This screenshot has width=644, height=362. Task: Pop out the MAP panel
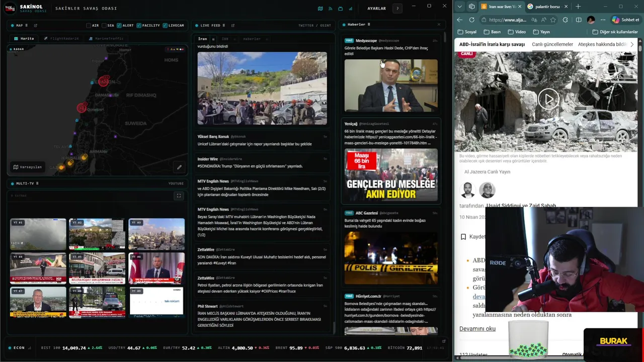coord(35,25)
